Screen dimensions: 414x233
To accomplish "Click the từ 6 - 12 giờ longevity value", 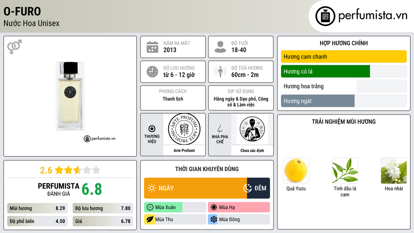I will (179, 75).
